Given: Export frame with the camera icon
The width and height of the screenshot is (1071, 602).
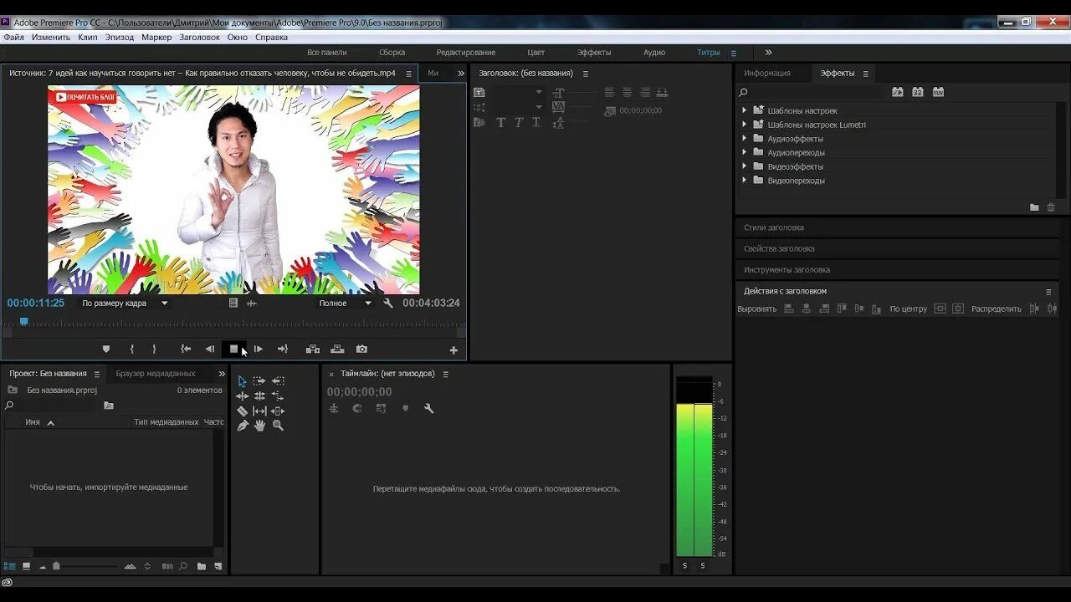Looking at the screenshot, I should (x=361, y=349).
